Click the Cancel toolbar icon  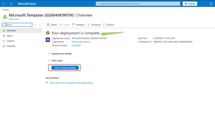click(61, 25)
